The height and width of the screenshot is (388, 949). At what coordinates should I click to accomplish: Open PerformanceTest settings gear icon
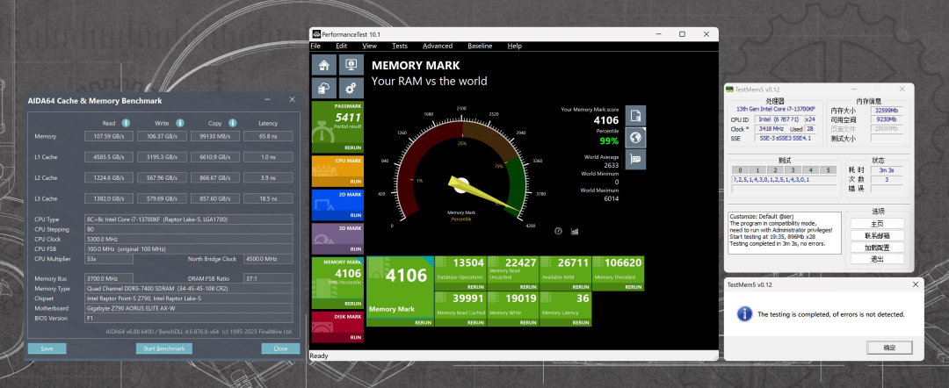(351, 89)
